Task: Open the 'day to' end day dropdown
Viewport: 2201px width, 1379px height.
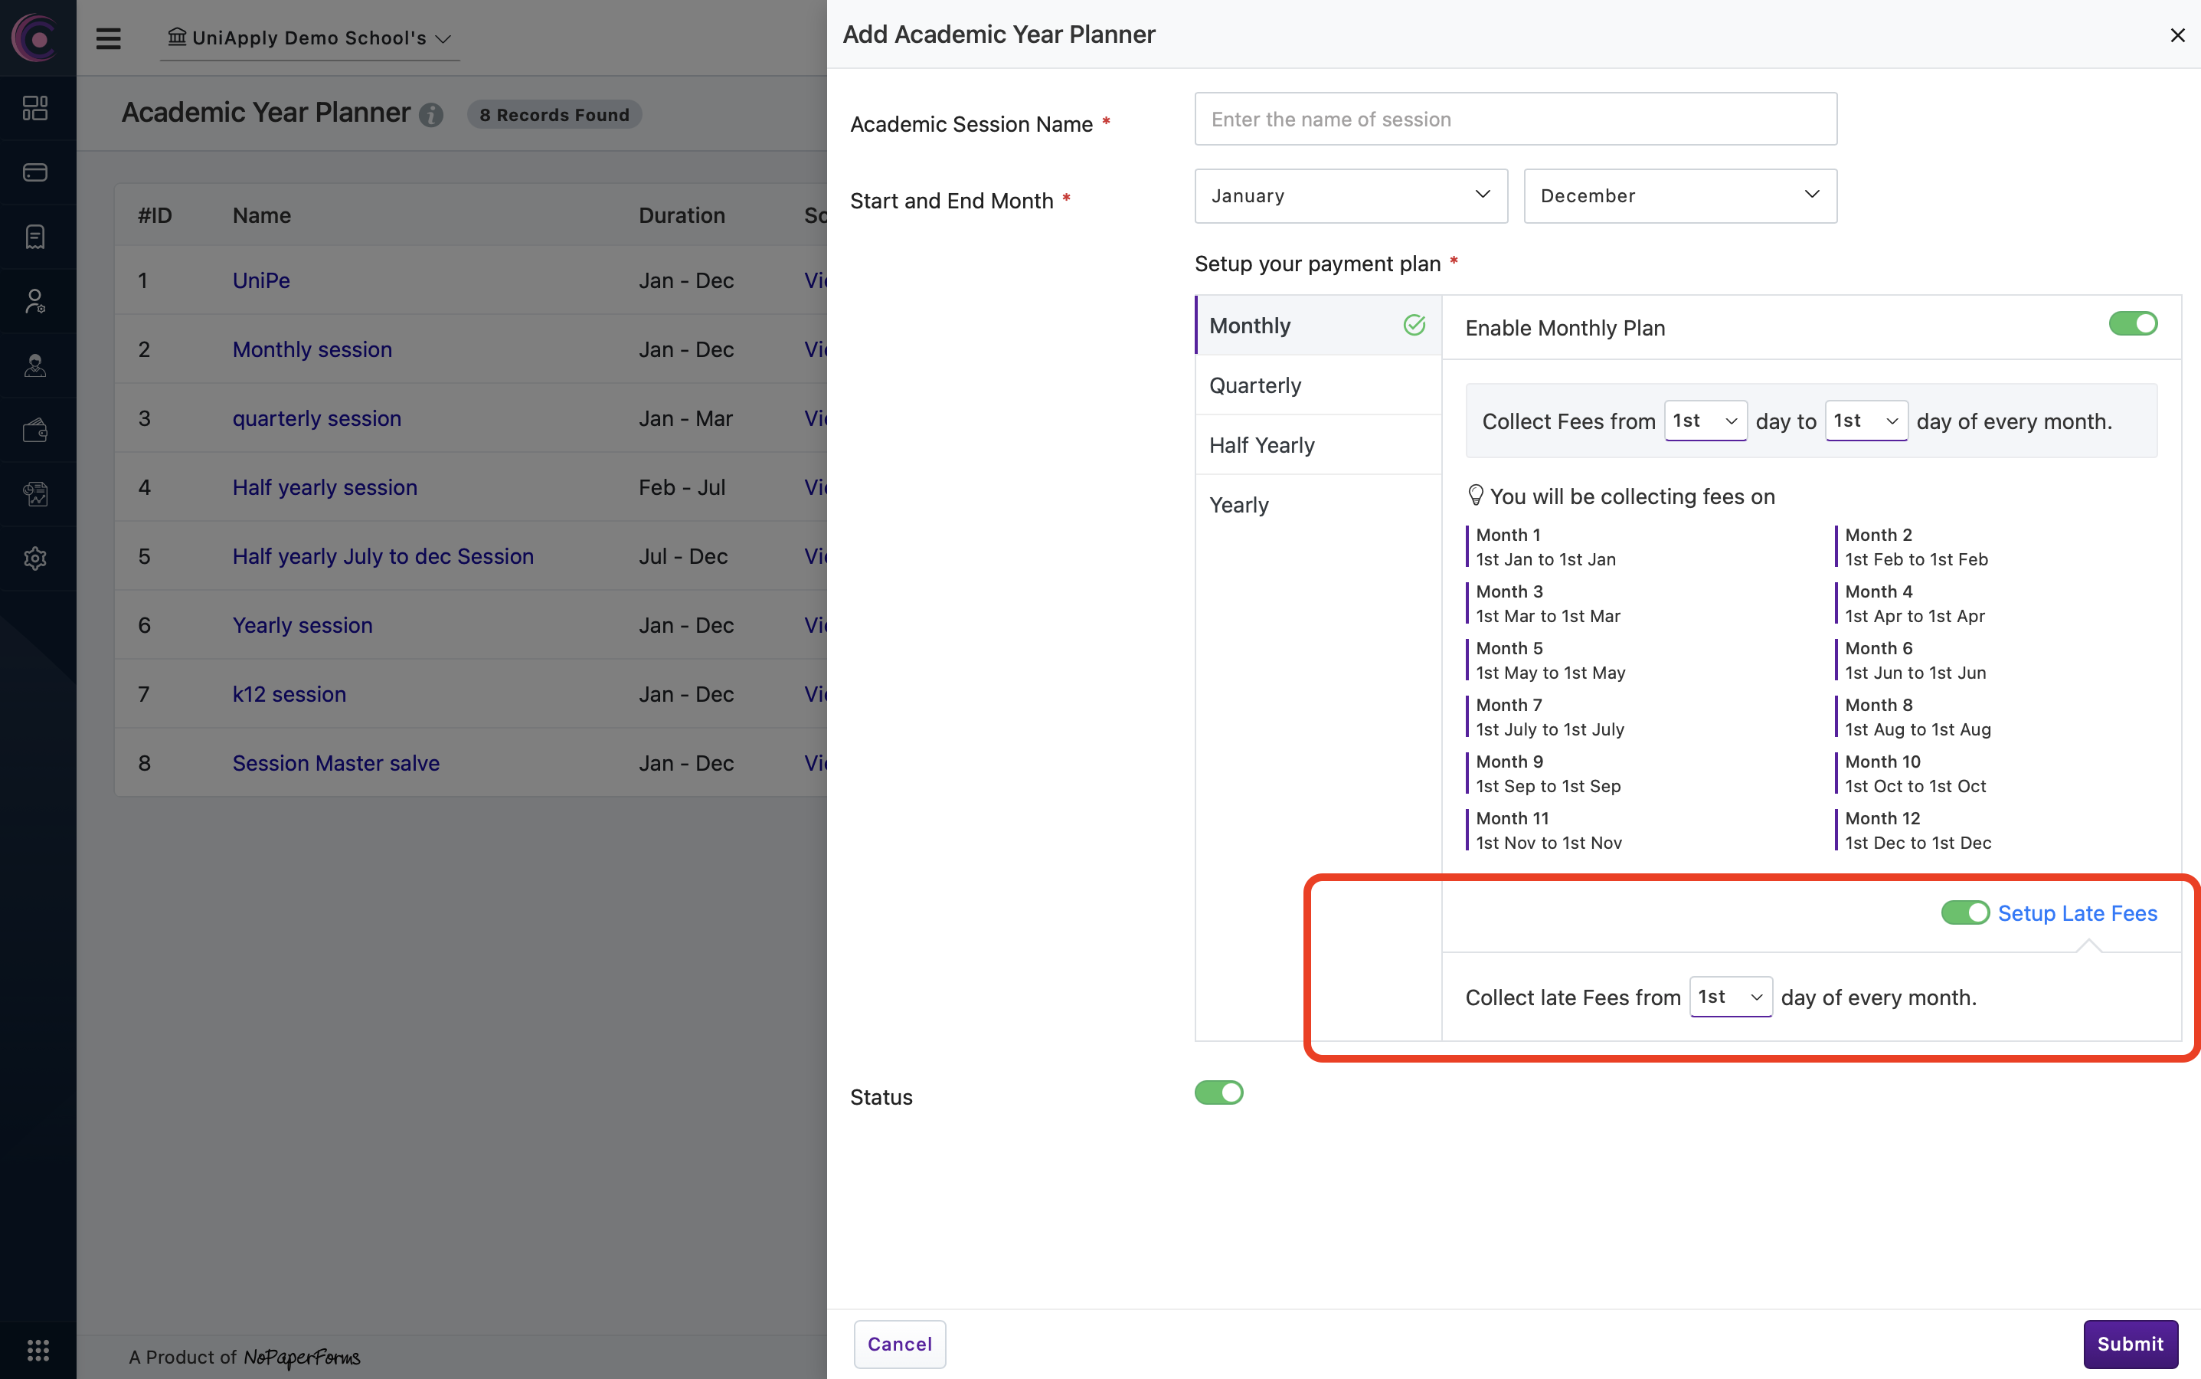Action: coord(1866,421)
